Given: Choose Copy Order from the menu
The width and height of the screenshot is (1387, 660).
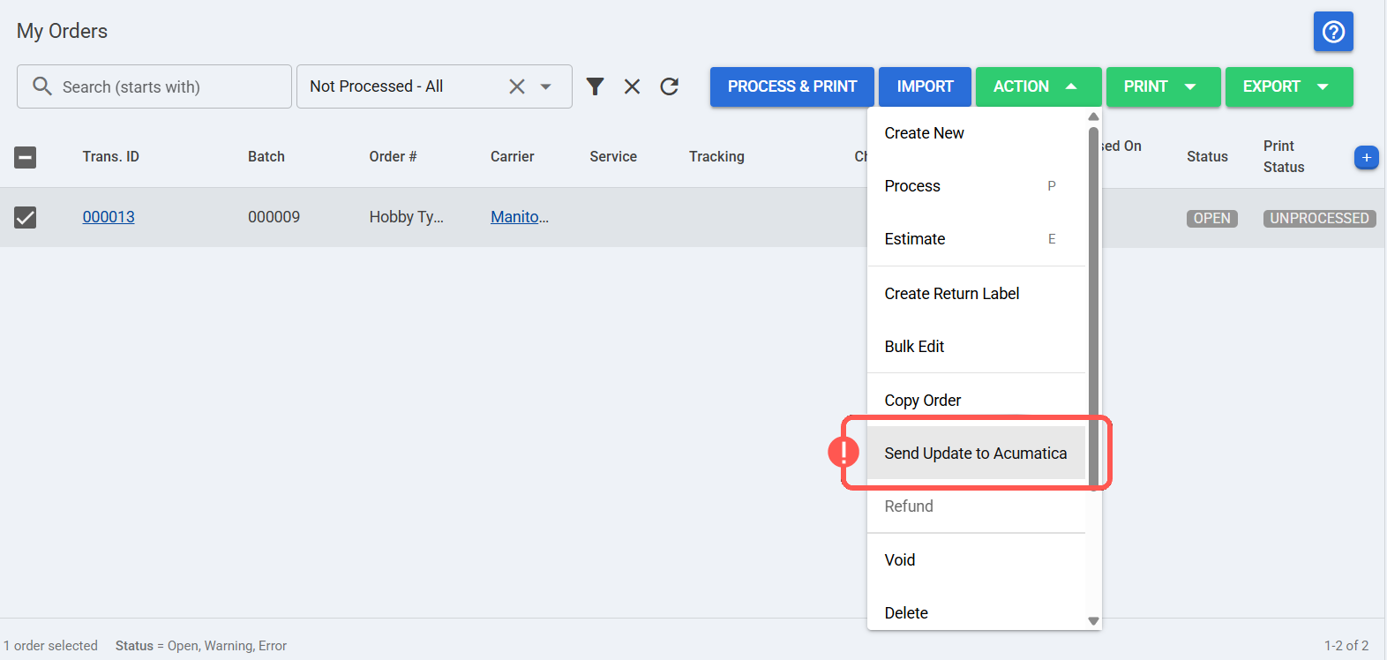Looking at the screenshot, I should pyautogui.click(x=976, y=401).
